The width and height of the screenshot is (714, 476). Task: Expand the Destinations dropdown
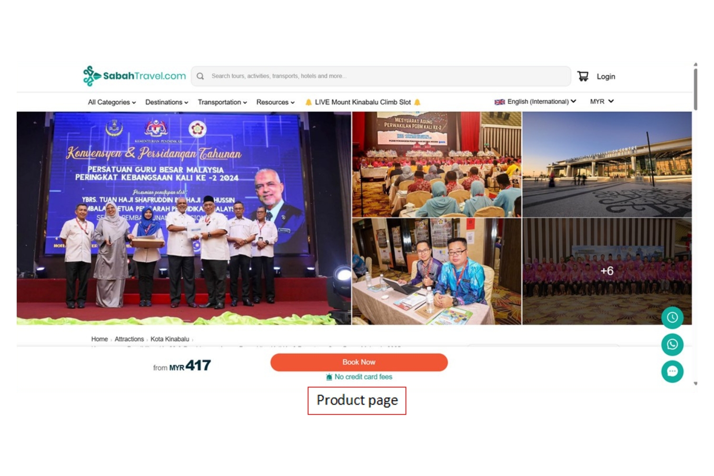click(167, 102)
